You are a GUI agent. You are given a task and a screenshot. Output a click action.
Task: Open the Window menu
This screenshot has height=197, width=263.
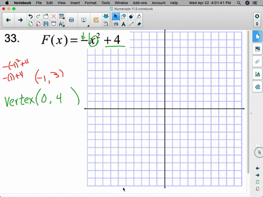click(x=121, y=3)
